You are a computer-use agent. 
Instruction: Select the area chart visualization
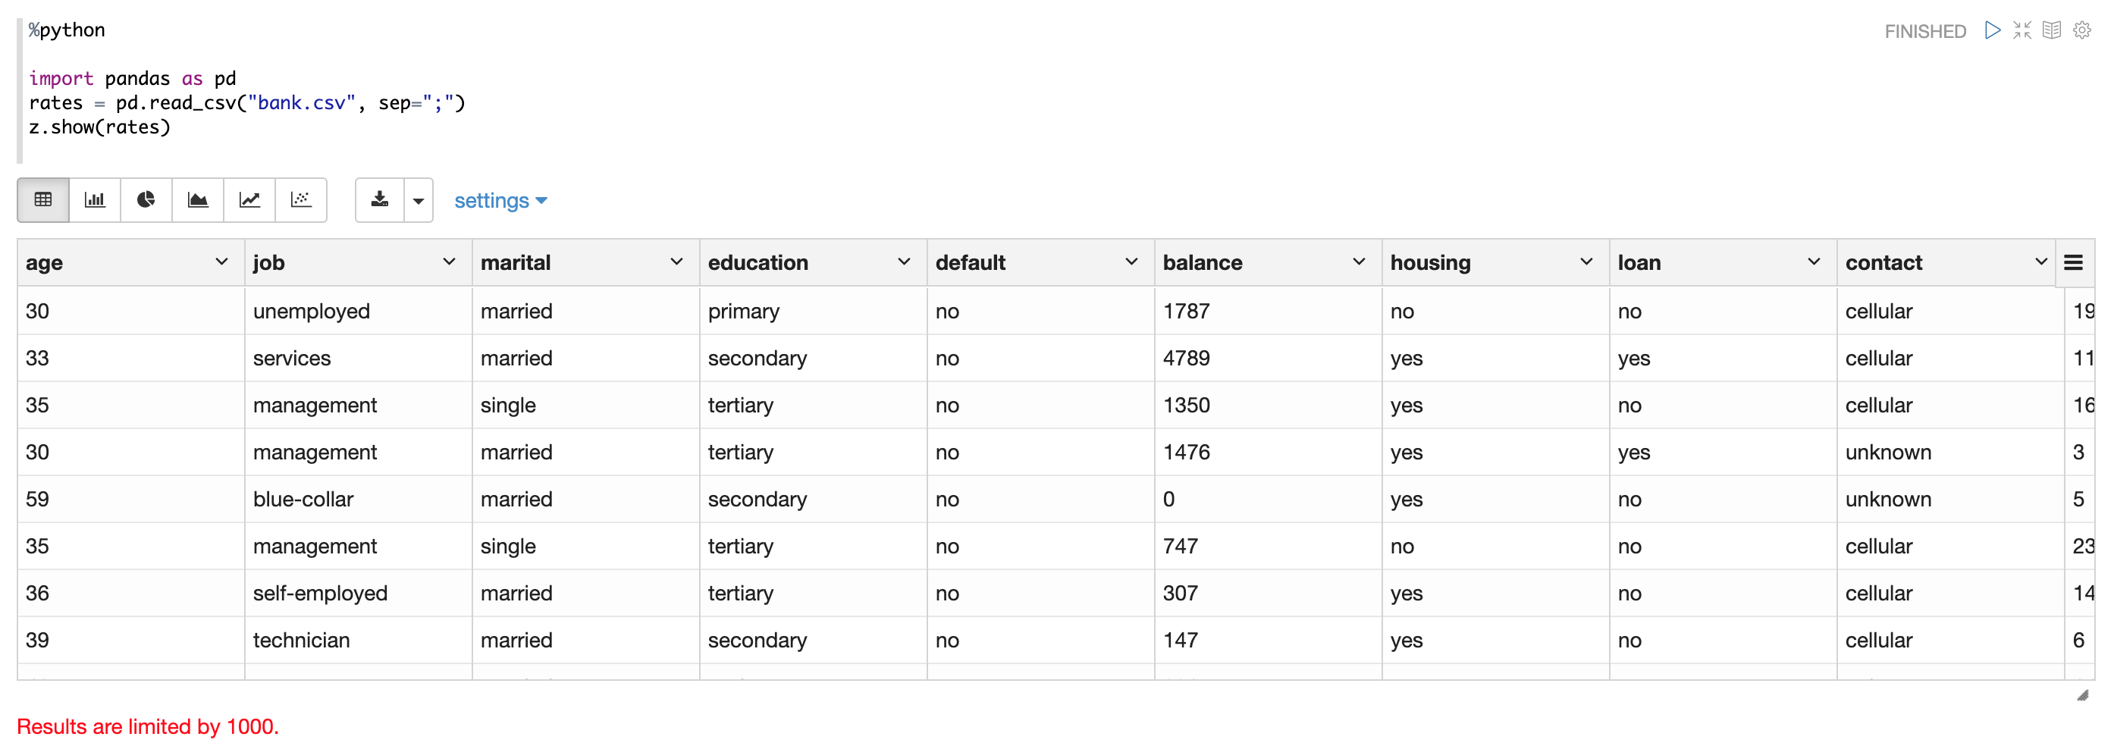[x=198, y=199]
